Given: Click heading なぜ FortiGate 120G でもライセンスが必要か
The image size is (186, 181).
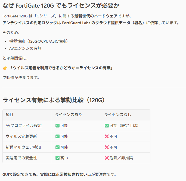Looking at the screenshot, I should (x=61, y=5).
